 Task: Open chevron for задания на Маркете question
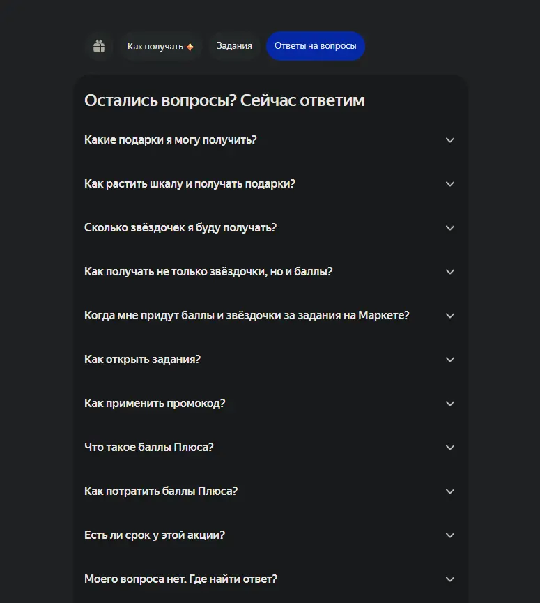[450, 315]
